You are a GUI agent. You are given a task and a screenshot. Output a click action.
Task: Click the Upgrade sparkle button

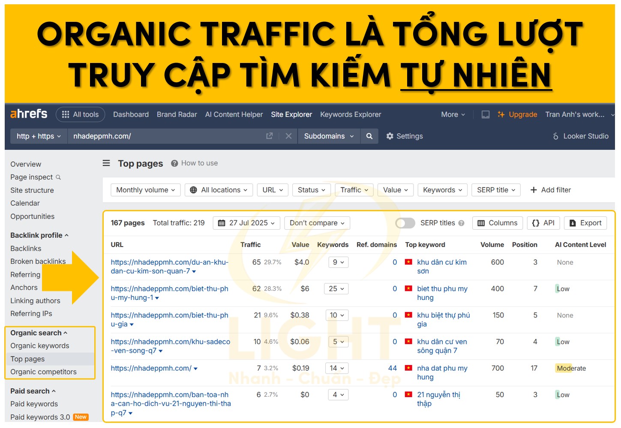click(x=517, y=114)
